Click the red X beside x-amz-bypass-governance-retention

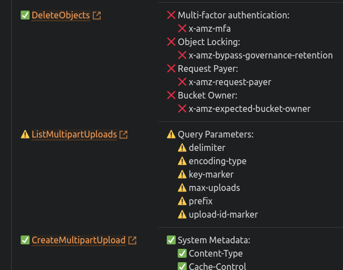pyautogui.click(x=182, y=55)
